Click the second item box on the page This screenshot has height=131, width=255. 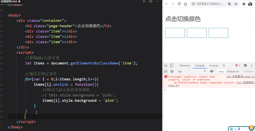[197, 33]
